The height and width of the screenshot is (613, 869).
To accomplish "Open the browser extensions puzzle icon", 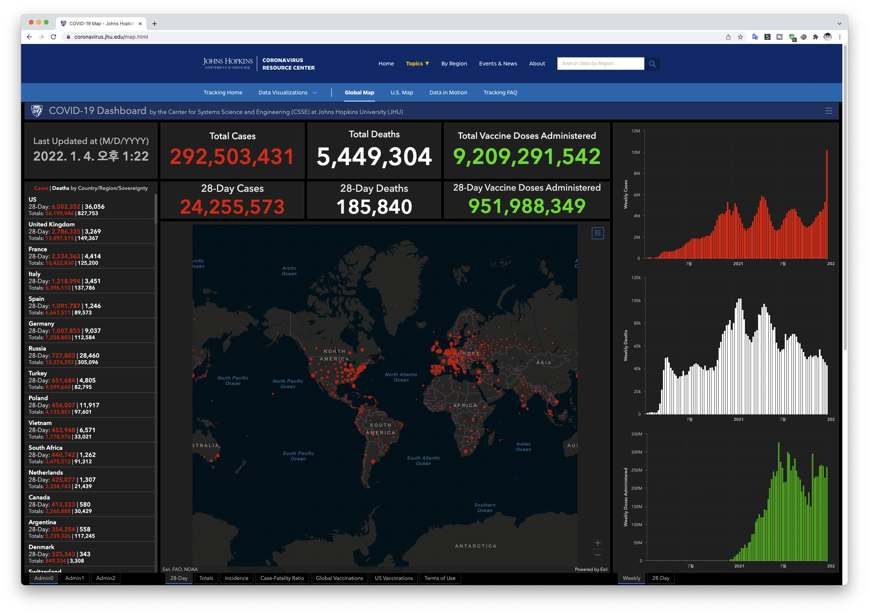I will point(815,37).
